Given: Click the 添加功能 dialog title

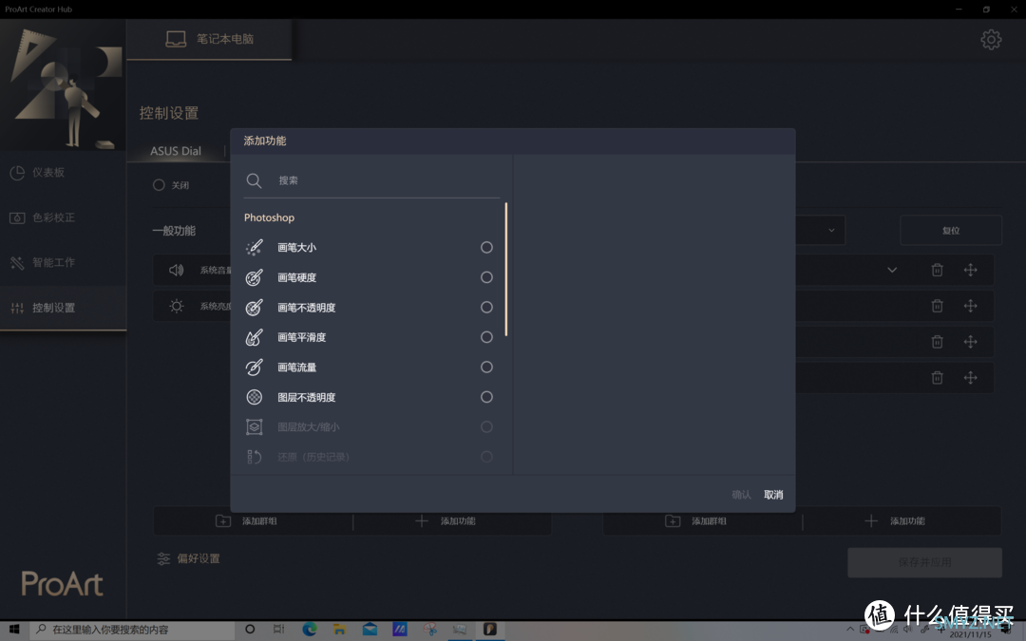Looking at the screenshot, I should tap(264, 141).
